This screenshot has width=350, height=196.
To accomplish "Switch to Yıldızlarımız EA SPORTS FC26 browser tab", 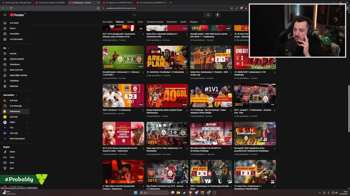I will click(x=118, y=3).
